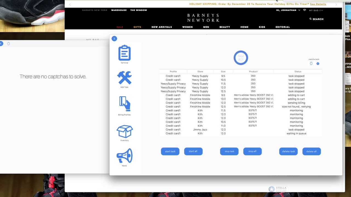
Task: Click the stop task button
Action: click(x=229, y=151)
